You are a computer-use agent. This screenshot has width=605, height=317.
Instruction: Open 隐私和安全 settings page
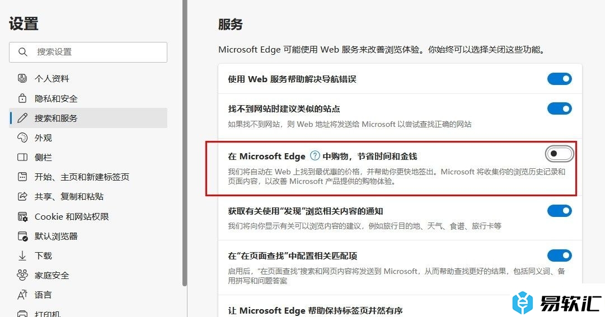tap(88, 98)
